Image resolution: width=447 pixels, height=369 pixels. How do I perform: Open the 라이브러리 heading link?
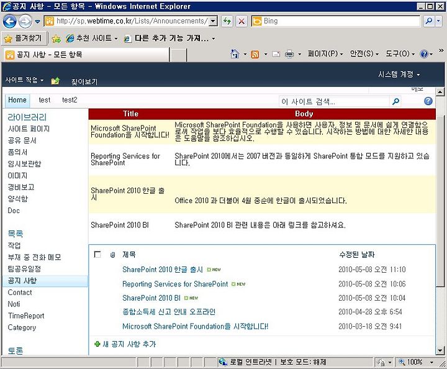coord(27,117)
